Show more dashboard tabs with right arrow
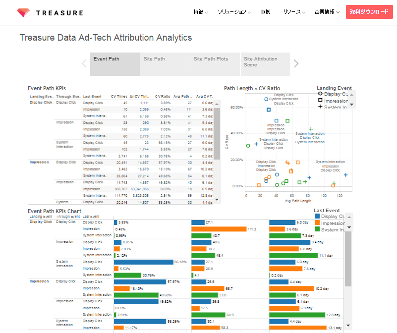Viewport: 397px width, 333px height. (296, 63)
